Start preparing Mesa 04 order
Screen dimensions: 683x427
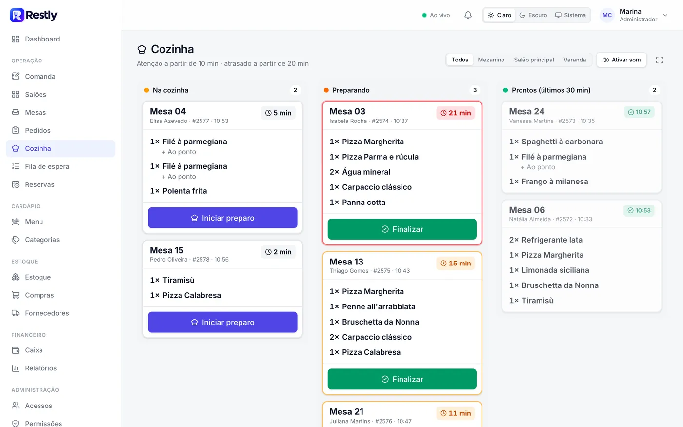tap(222, 218)
